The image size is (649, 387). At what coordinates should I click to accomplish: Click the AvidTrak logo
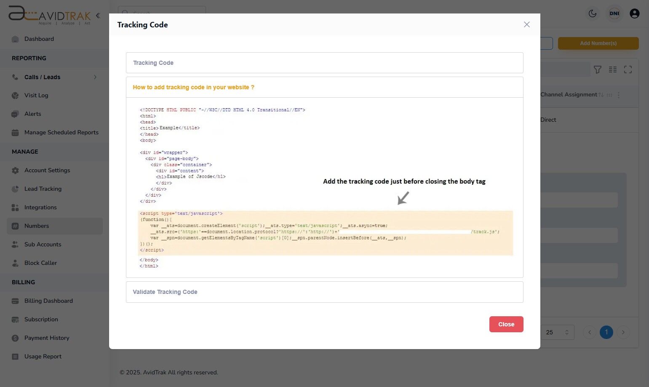(49, 15)
